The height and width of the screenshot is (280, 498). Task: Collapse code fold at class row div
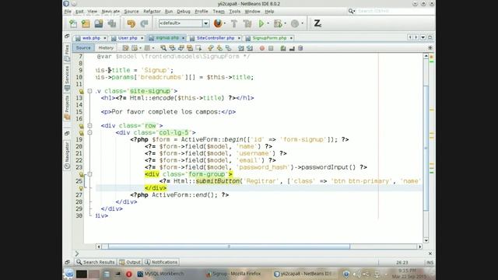click(90, 126)
